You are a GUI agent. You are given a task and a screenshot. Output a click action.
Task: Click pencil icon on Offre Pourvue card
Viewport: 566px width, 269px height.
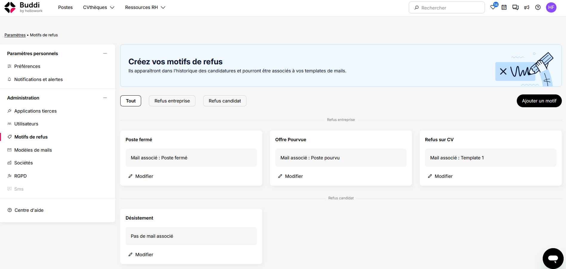click(x=280, y=176)
